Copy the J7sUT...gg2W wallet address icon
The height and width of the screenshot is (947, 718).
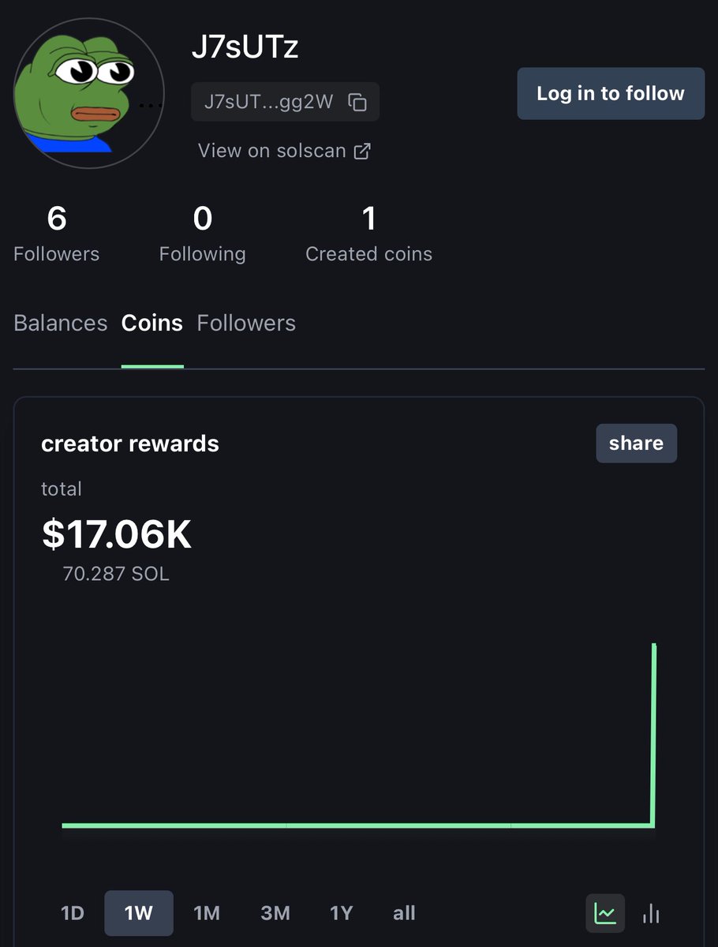tap(357, 103)
